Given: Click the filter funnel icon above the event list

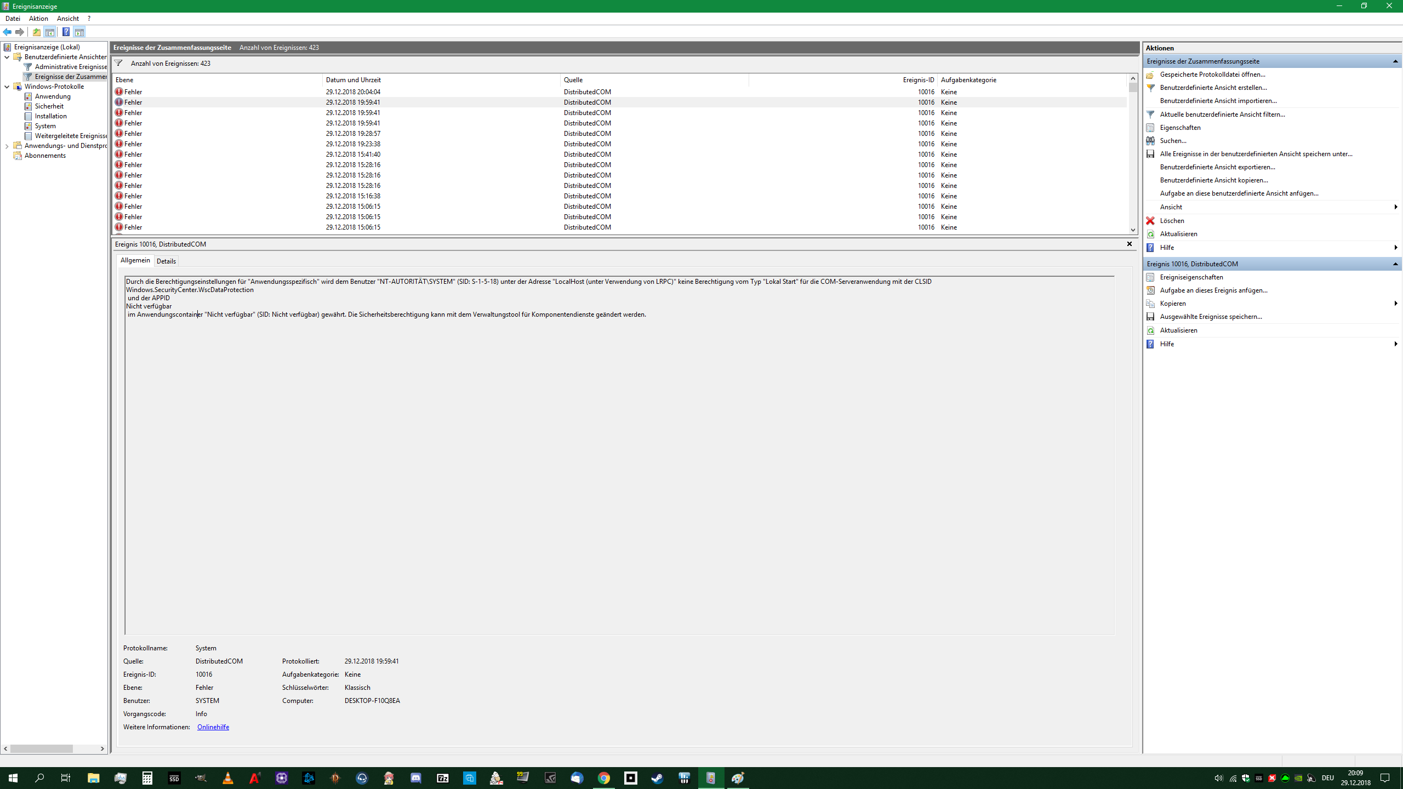Looking at the screenshot, I should [118, 63].
